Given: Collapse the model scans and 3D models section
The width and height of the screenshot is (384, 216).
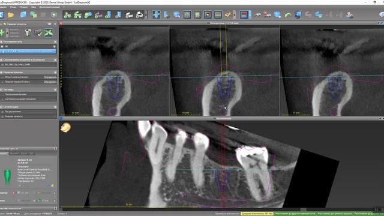Looking at the screenshot, I should (55, 60).
